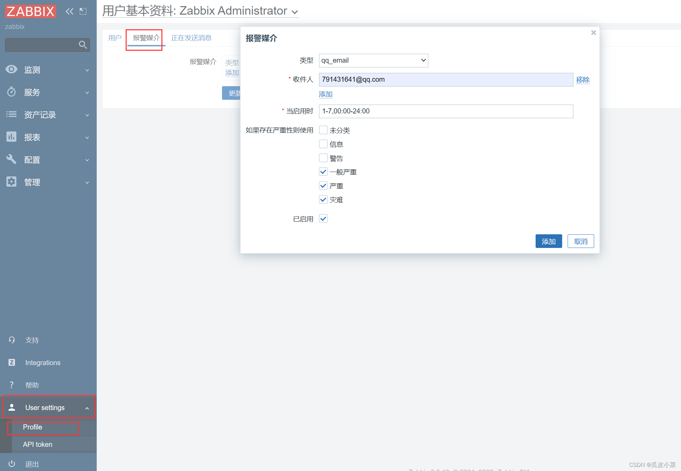Expand the 监测 menu chevron
The image size is (681, 471).
click(87, 70)
